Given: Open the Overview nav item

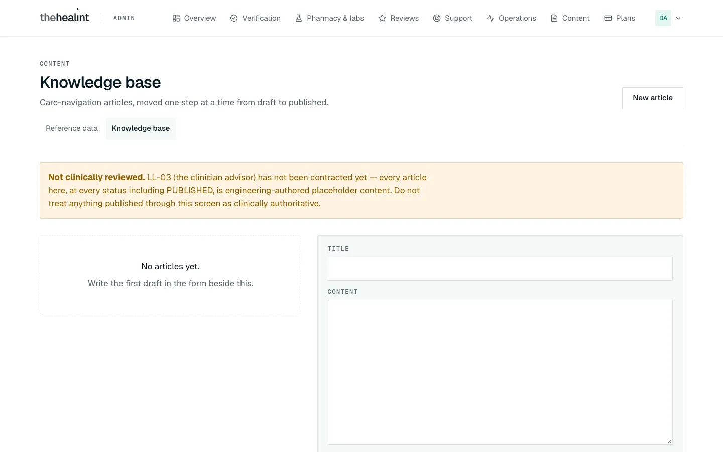Looking at the screenshot, I should [x=194, y=18].
